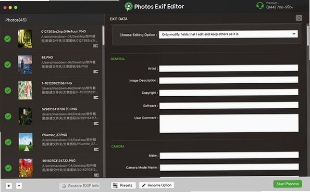Click the headset support icon
Screen dimensions: 310x192
pos(260,6)
